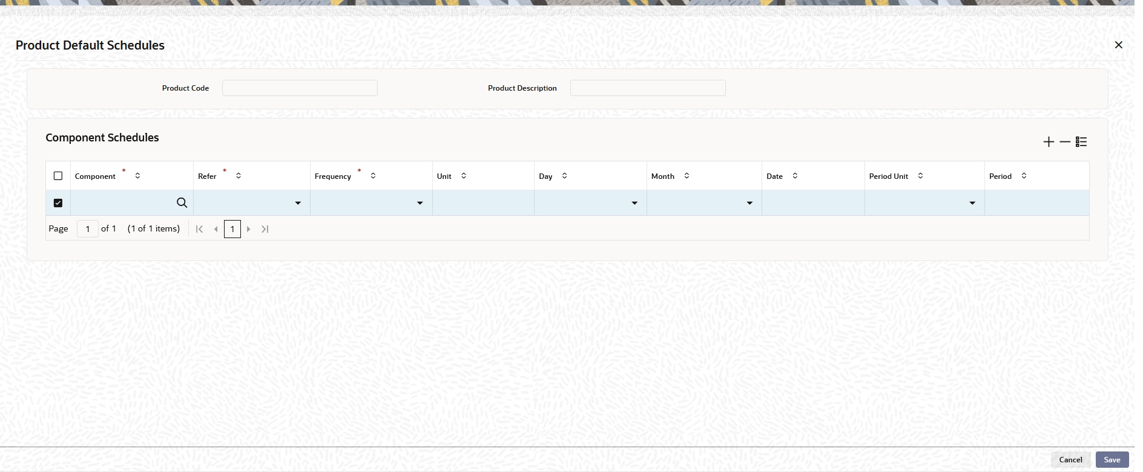Click the Cancel button
The image size is (1143, 472).
pyautogui.click(x=1070, y=460)
